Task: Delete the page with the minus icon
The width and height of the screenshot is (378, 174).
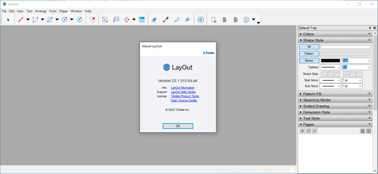Action: [x=315, y=131]
